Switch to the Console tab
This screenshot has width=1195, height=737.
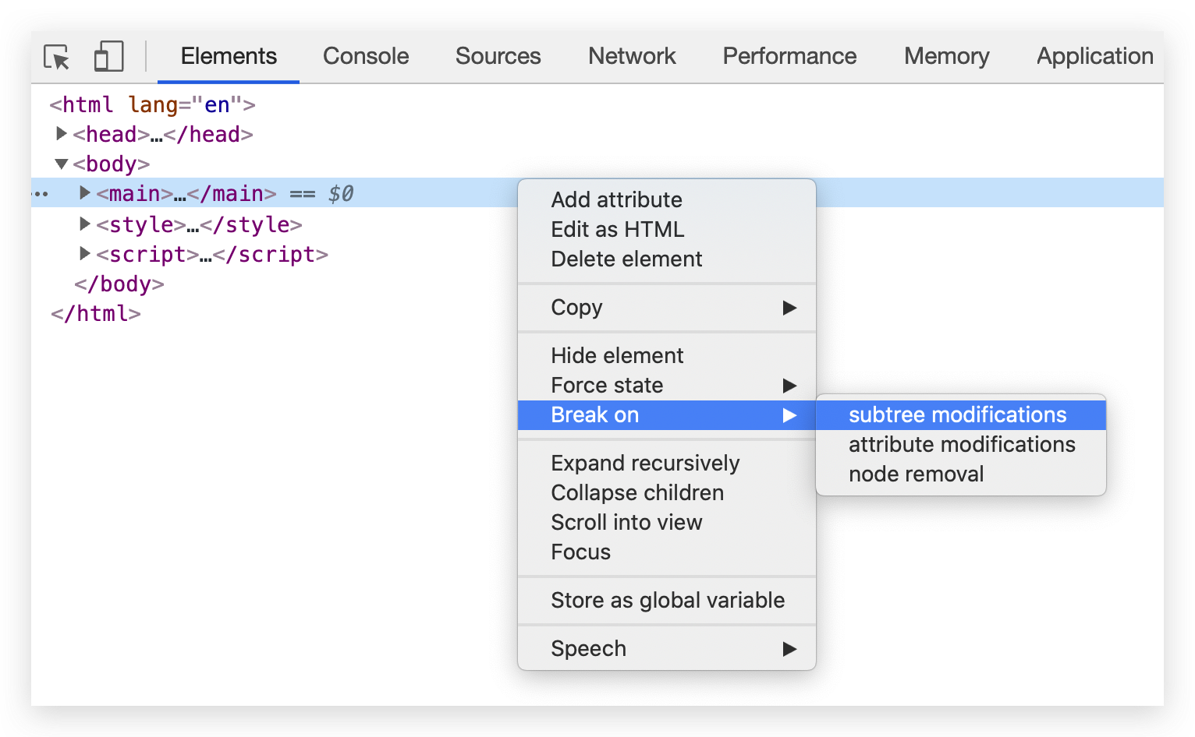point(365,56)
